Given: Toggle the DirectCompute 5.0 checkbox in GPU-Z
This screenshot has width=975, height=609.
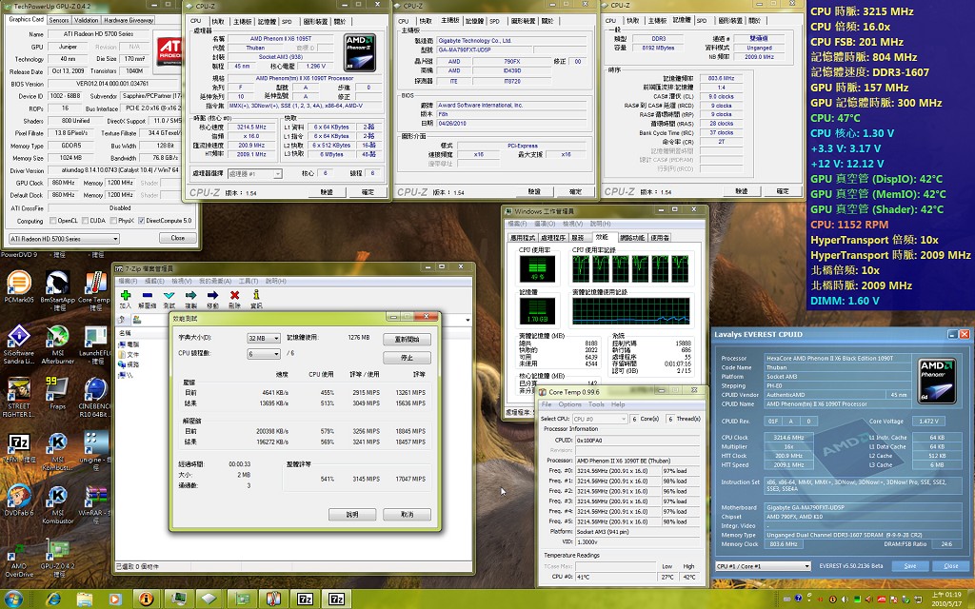Looking at the screenshot, I should (x=142, y=221).
